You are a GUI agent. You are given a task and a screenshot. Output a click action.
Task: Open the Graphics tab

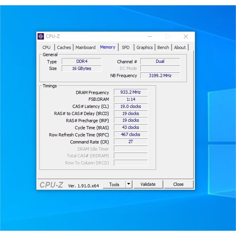pyautogui.click(x=145, y=47)
